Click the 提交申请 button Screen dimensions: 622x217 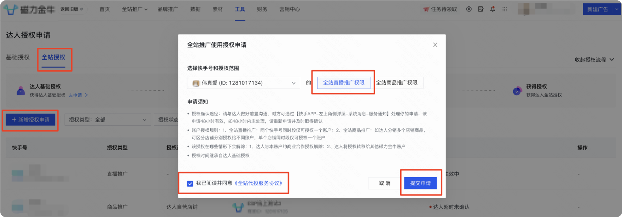(420, 183)
